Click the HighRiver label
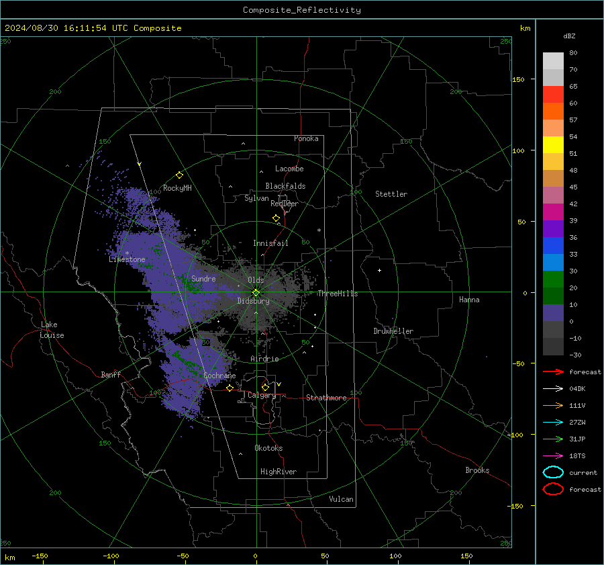Viewport: 604px width, 565px height. [x=279, y=472]
